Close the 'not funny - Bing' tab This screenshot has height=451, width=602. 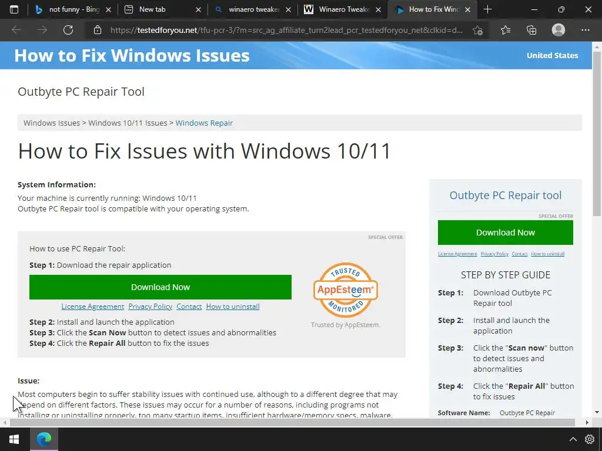[108, 9]
